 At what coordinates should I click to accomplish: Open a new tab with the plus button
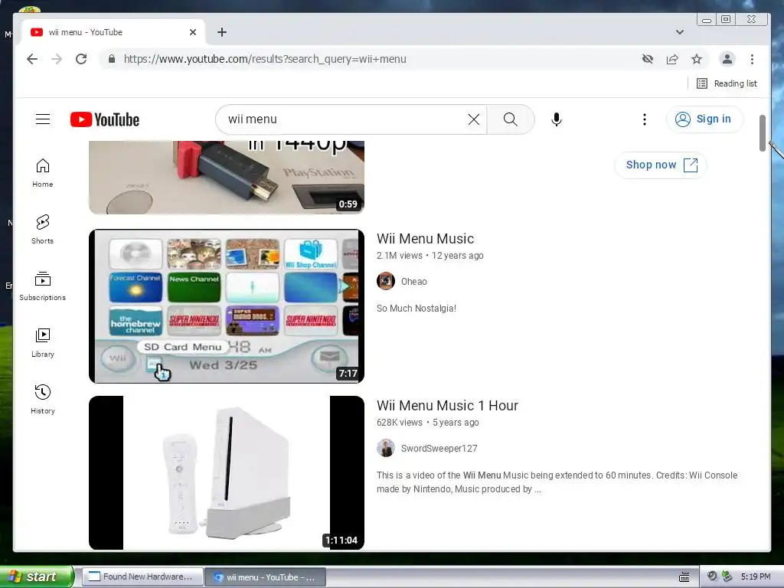[x=222, y=32]
